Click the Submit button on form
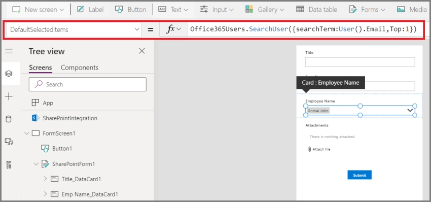Screen dimensions: 431x202 [x=360, y=175]
